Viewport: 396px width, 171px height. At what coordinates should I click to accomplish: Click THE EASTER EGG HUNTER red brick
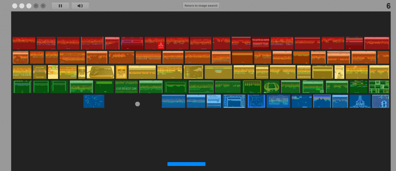261,43
